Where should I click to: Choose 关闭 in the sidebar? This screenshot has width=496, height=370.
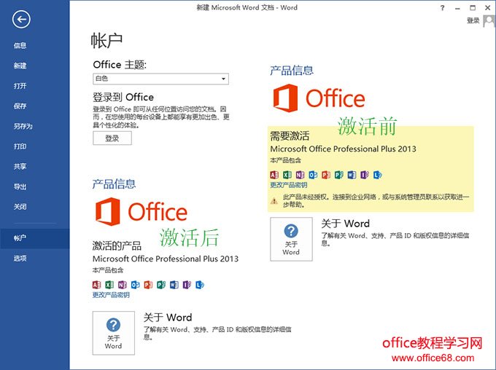point(20,207)
